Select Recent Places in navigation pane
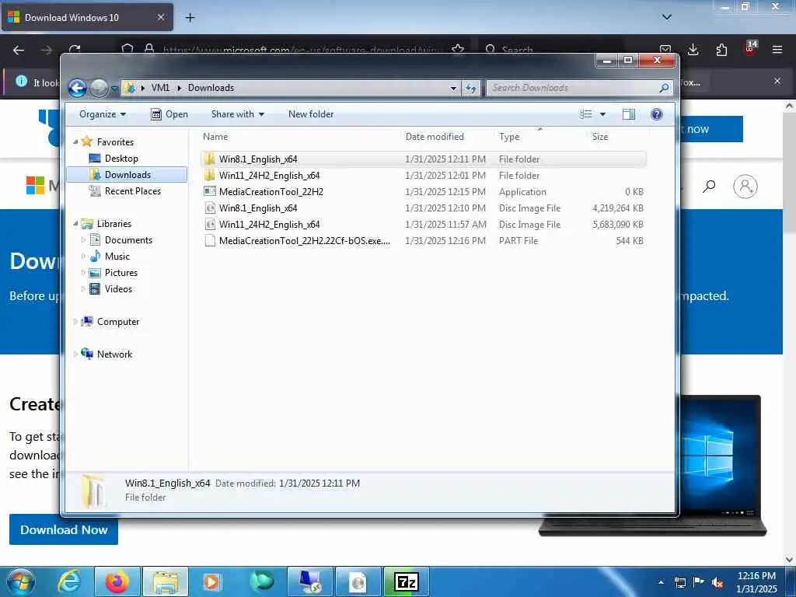Screen dimensions: 796x597 tap(132, 191)
